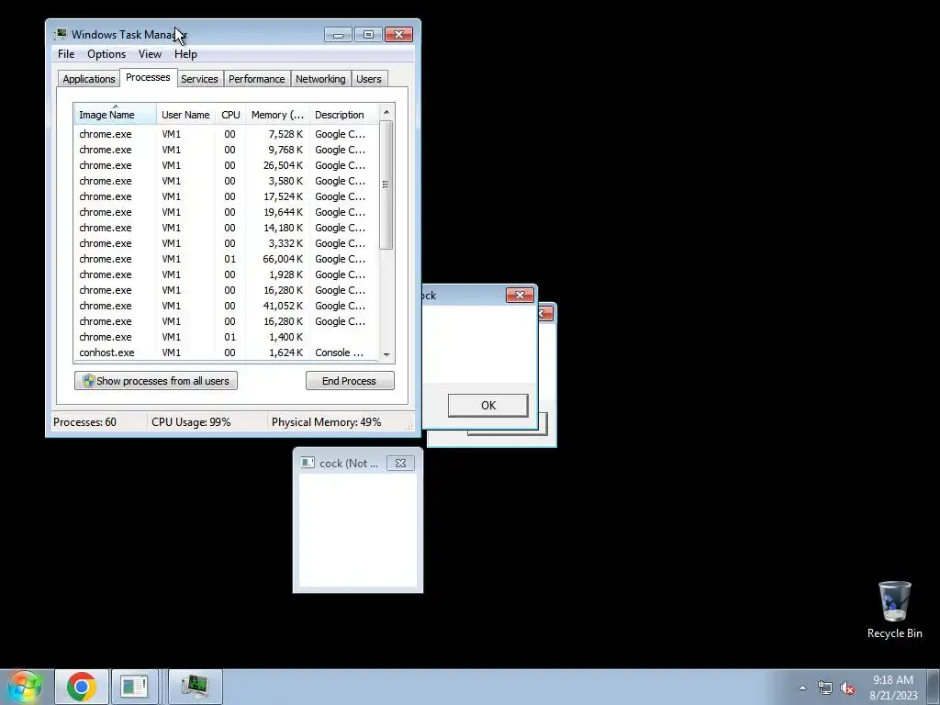The height and width of the screenshot is (705, 940).
Task: Click the muted volume tray icon
Action: pos(847,688)
